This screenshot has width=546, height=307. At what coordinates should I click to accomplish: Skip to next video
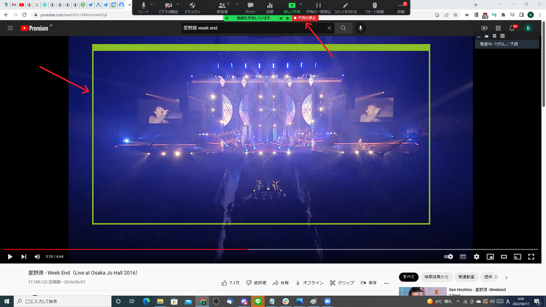(x=24, y=257)
